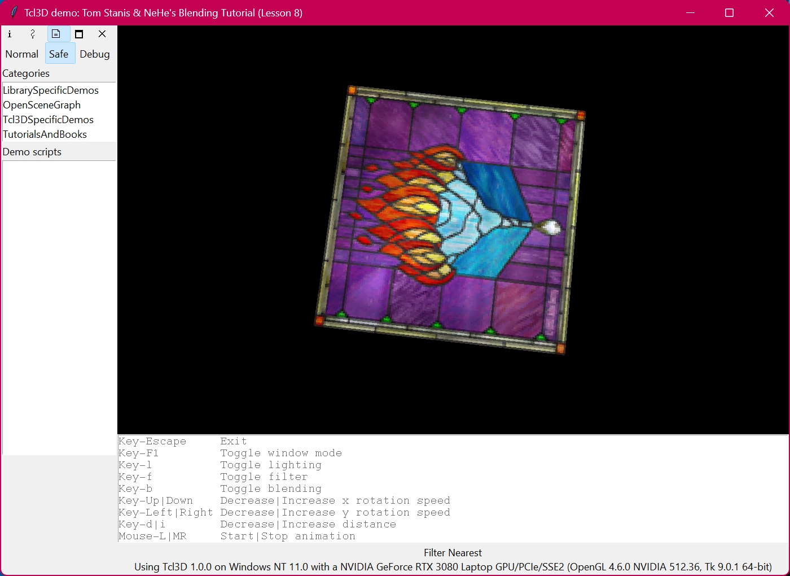
Task: Click the Tcl feather icon in title bar
Action: pyautogui.click(x=14, y=12)
